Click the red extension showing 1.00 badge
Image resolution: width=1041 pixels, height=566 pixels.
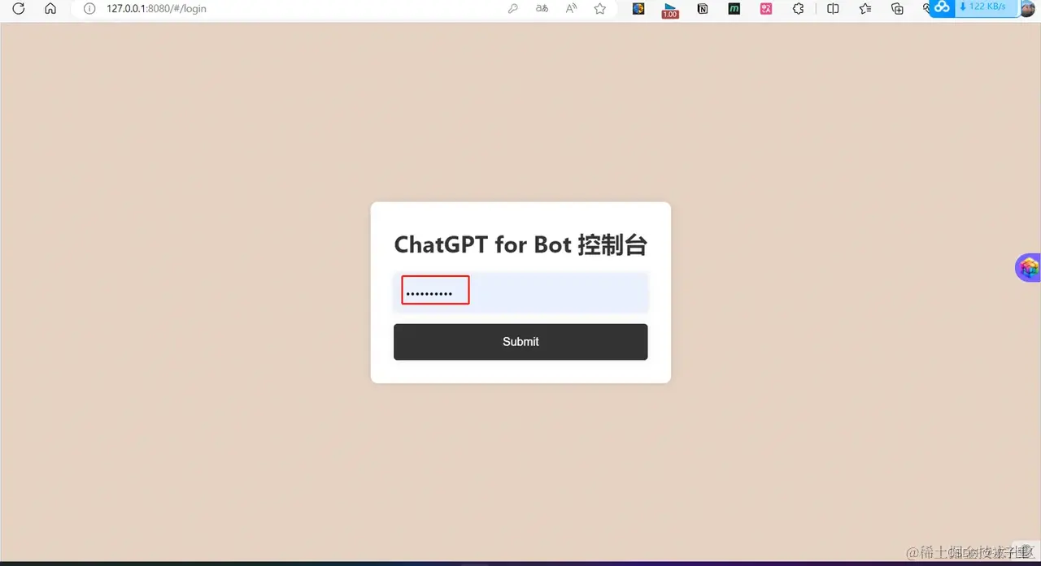pos(670,9)
